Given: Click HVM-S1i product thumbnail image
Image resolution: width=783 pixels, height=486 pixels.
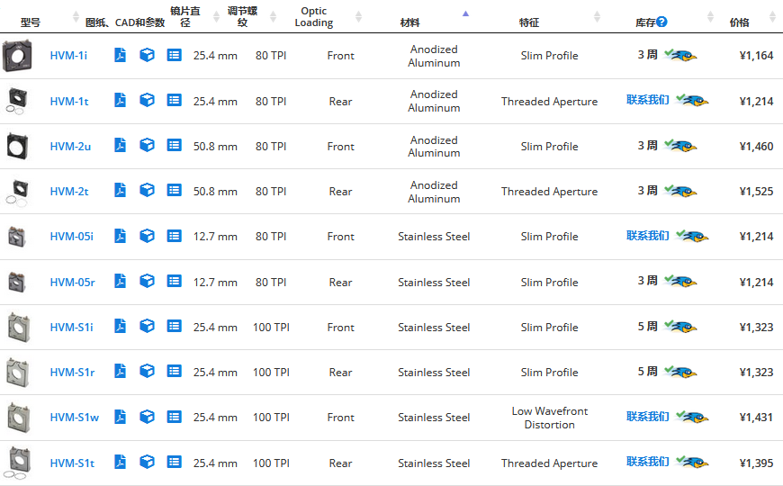Looking at the screenshot, I should click(19, 328).
